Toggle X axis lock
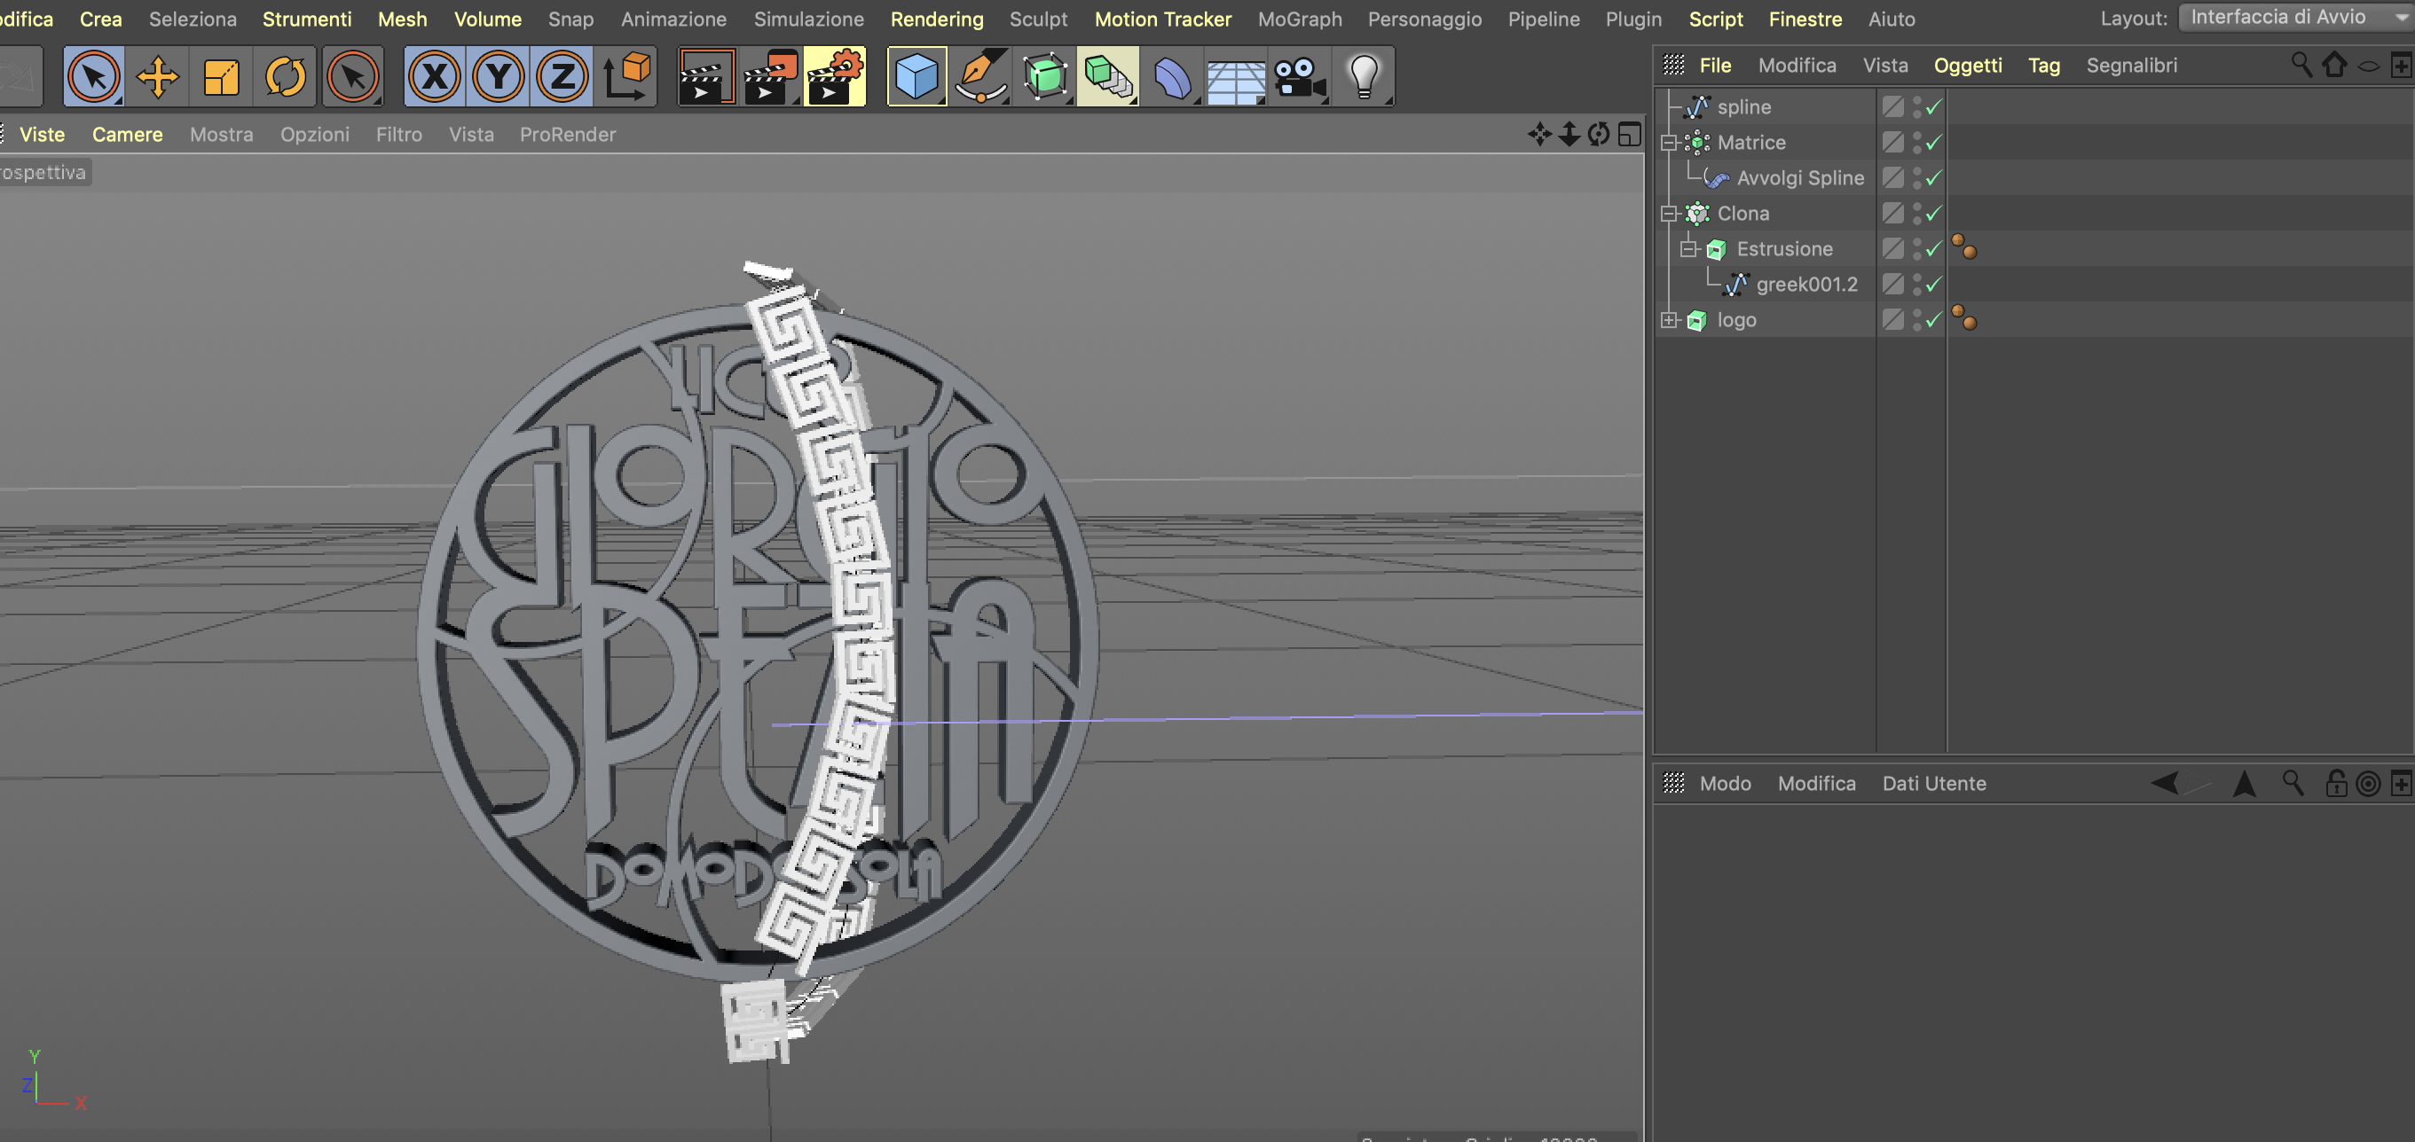The width and height of the screenshot is (2415, 1142). (x=435, y=77)
